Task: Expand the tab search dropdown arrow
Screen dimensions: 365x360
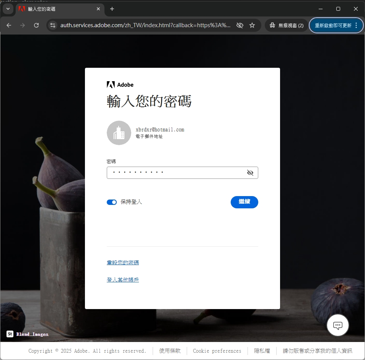Action: (8, 9)
